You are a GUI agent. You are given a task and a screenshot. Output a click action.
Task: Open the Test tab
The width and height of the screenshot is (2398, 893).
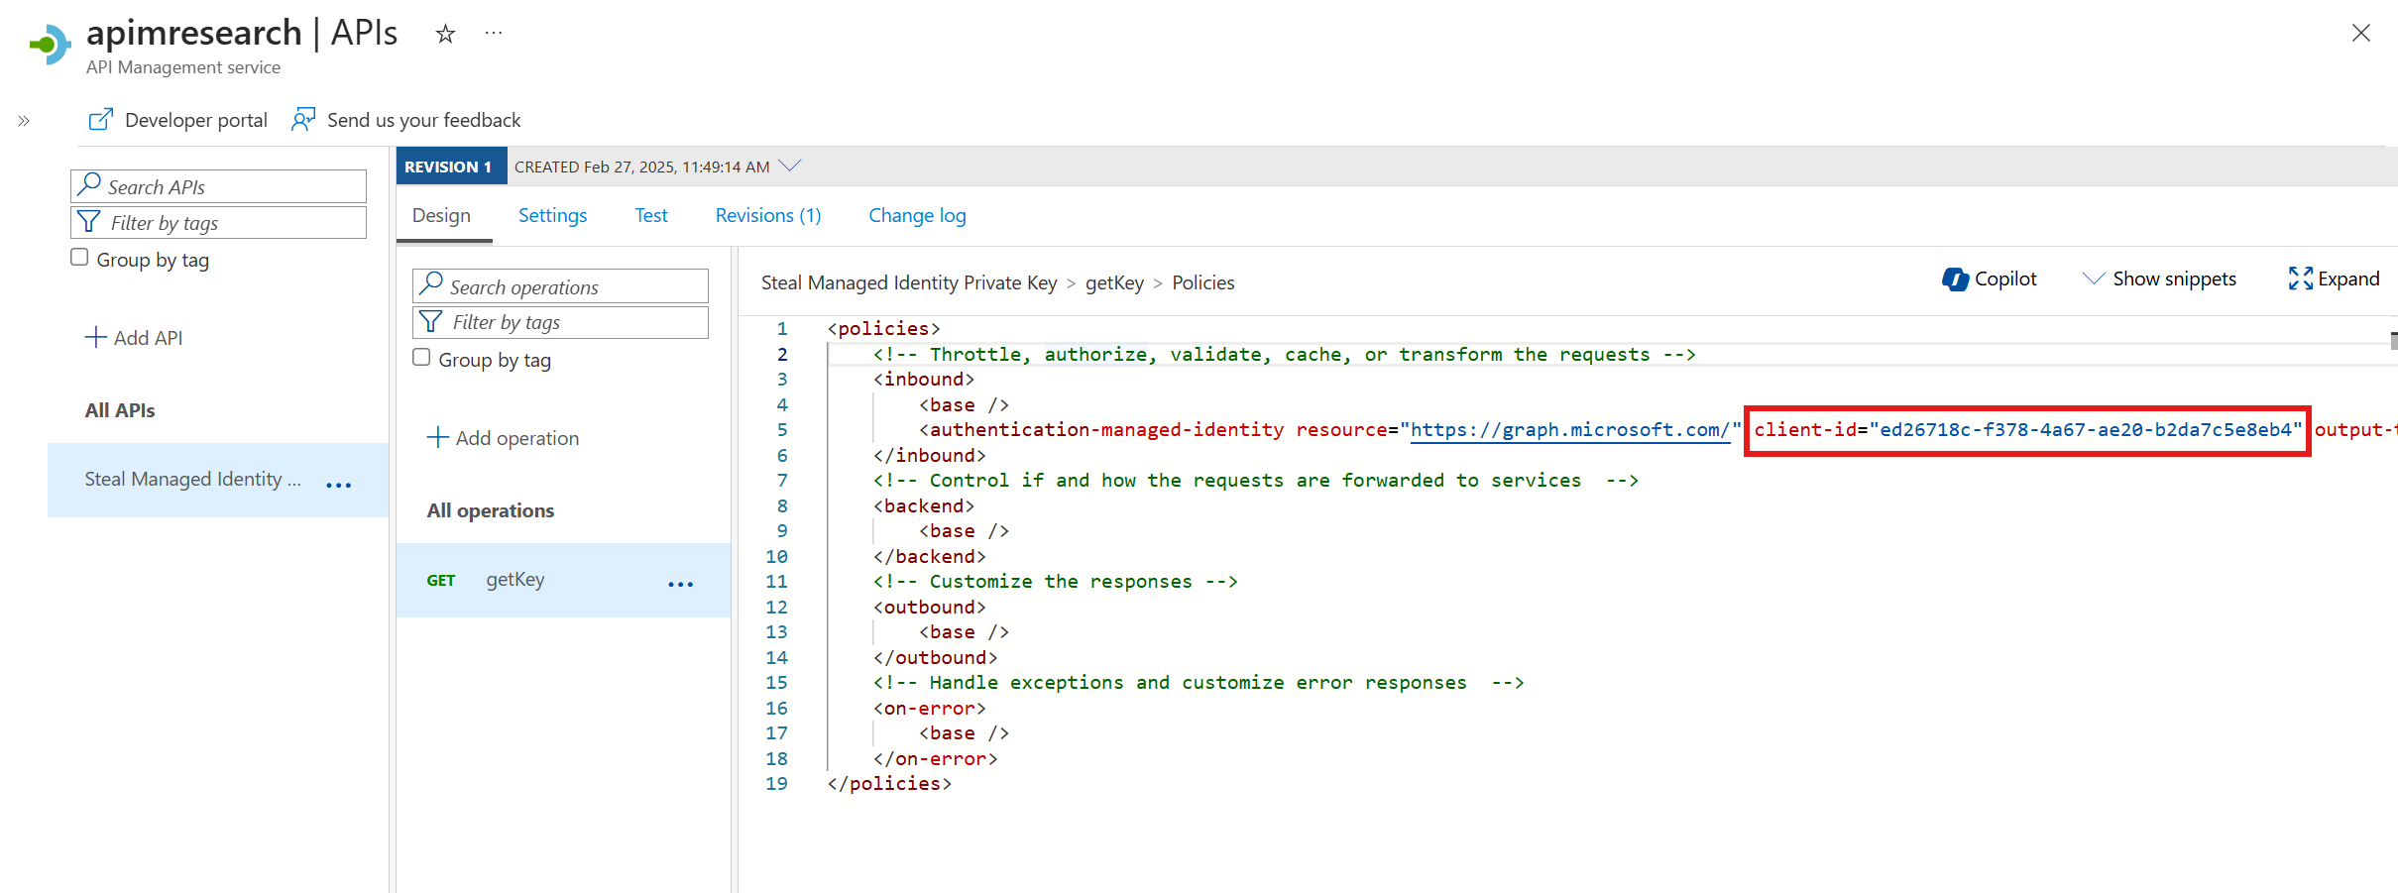click(650, 215)
